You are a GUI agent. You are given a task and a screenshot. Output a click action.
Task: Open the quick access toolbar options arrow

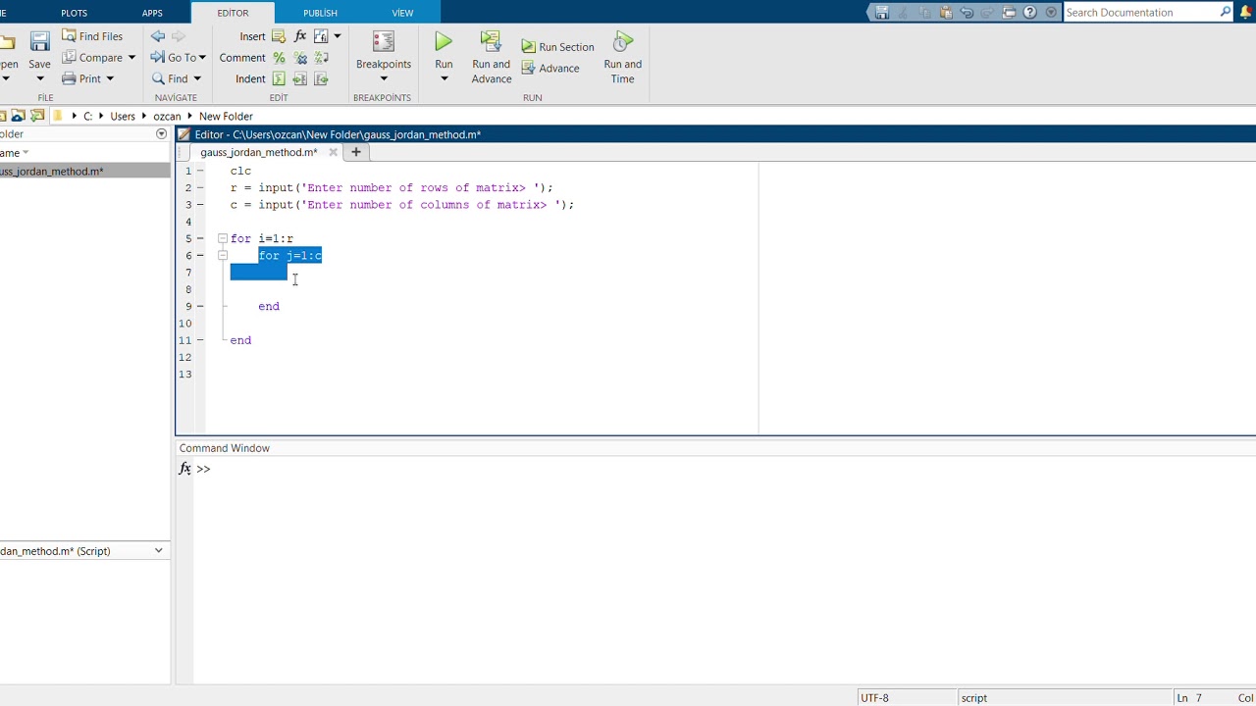click(x=1051, y=13)
